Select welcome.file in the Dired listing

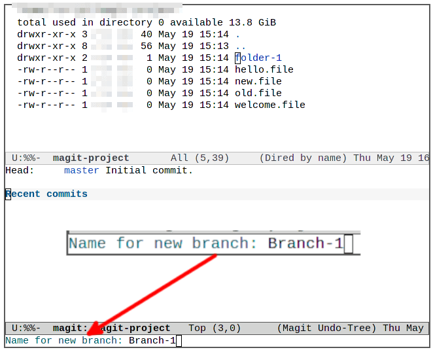coord(269,105)
